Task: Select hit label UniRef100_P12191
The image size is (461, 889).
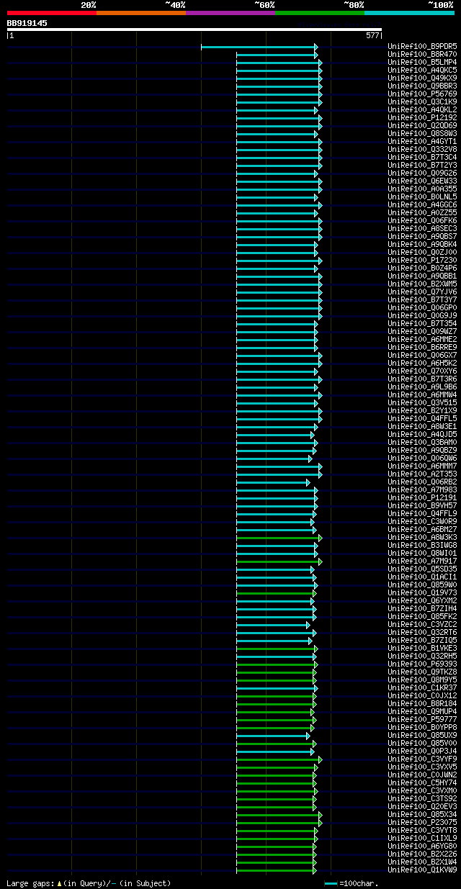Action: (422, 497)
